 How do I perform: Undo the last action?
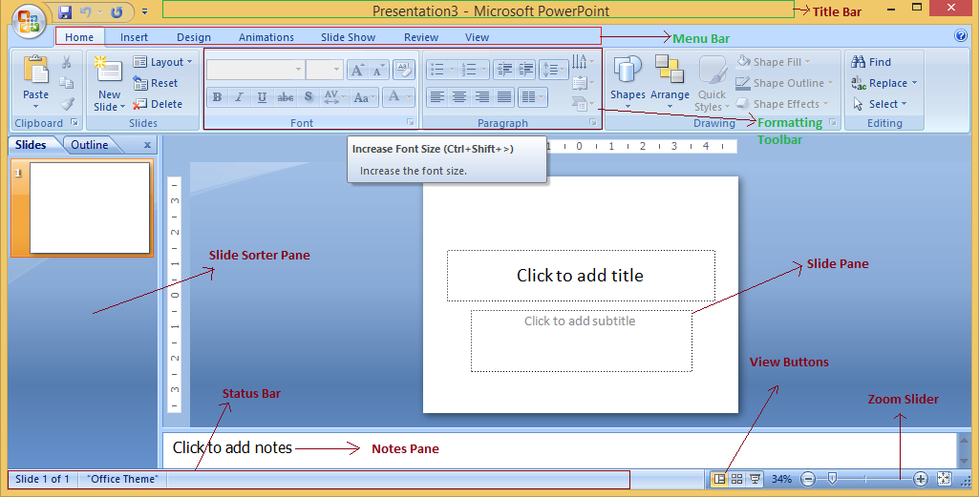86,11
